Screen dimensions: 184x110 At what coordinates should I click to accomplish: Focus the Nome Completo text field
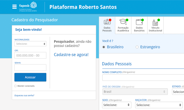[143, 78]
